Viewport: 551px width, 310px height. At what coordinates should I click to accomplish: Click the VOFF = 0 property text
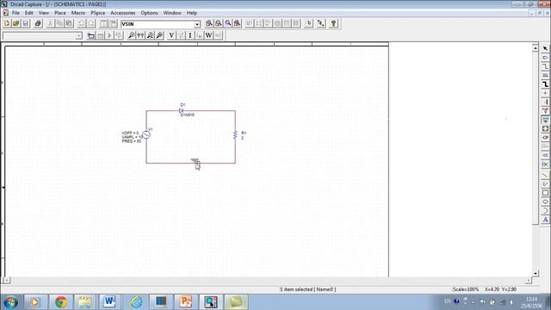pos(130,133)
